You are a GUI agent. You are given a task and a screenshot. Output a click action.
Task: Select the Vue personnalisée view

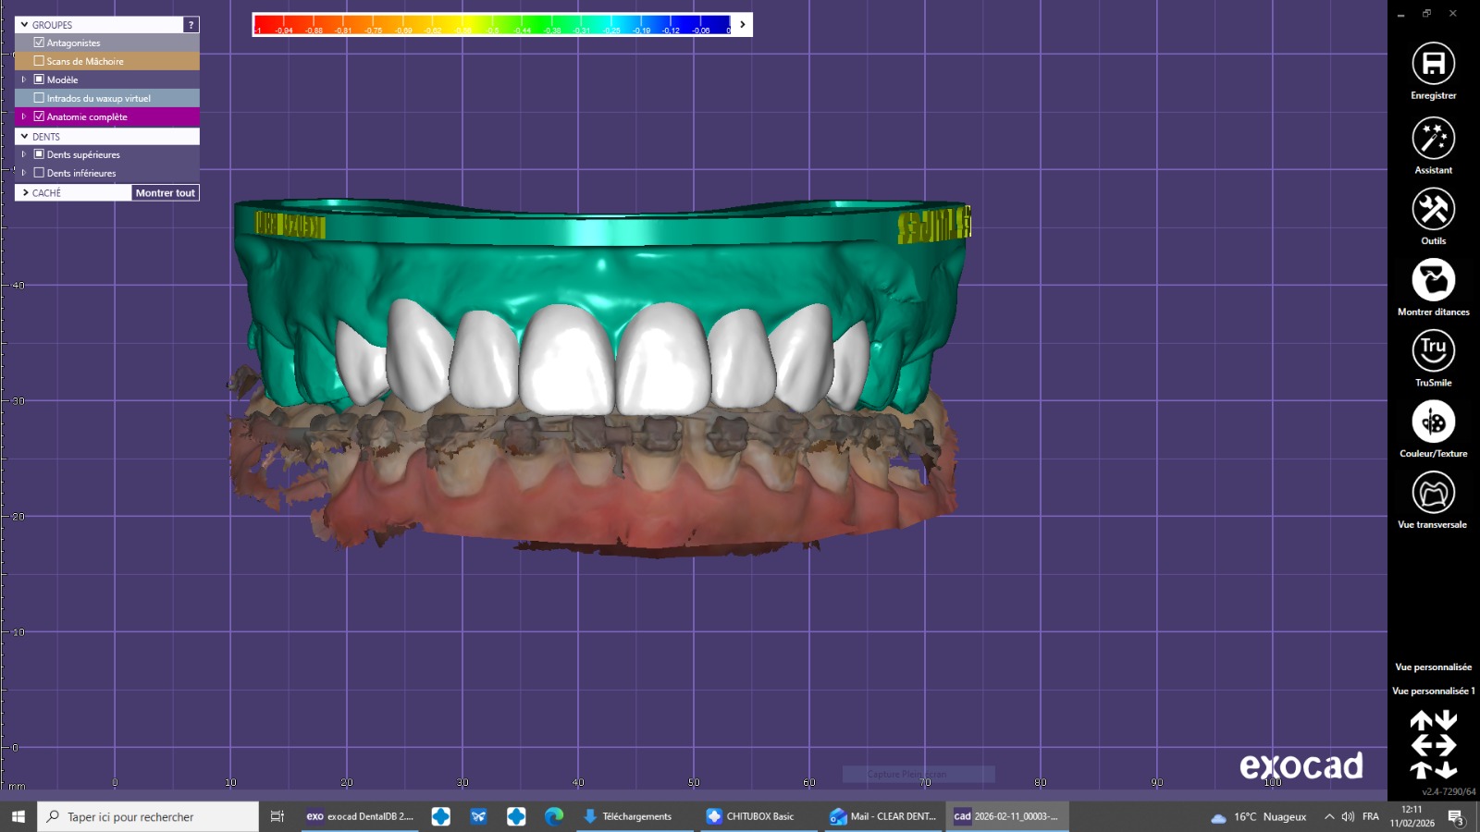click(x=1433, y=667)
